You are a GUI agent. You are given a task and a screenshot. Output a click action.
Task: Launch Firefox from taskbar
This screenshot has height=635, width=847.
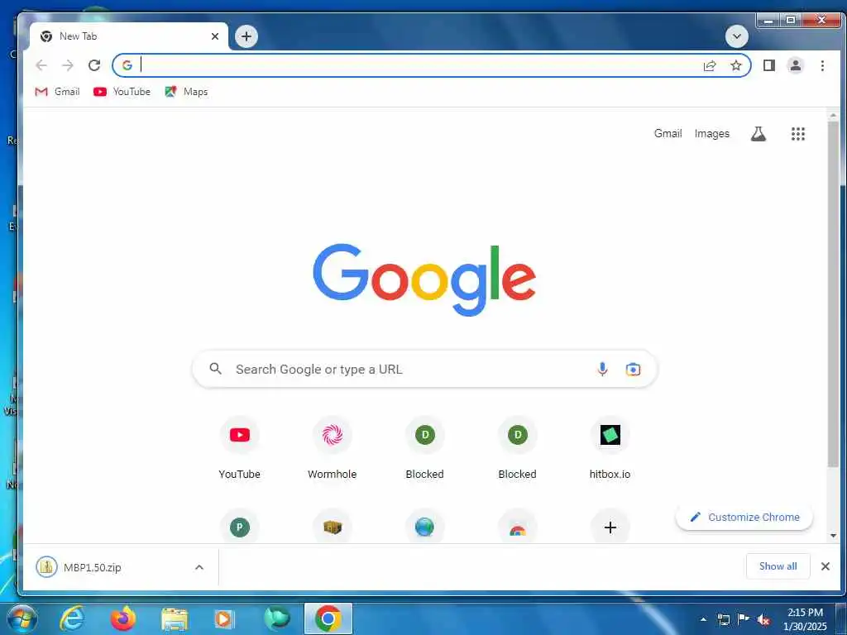click(x=123, y=618)
